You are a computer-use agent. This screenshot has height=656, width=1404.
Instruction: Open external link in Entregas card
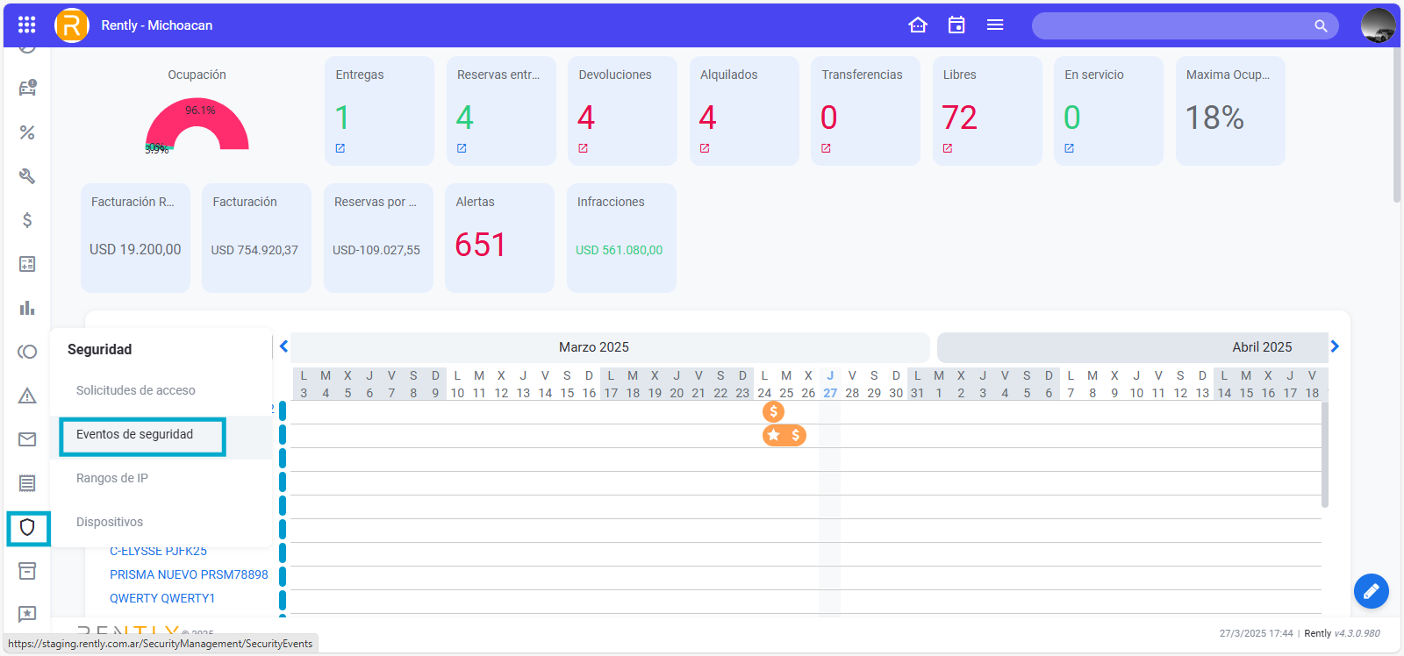pos(340,148)
